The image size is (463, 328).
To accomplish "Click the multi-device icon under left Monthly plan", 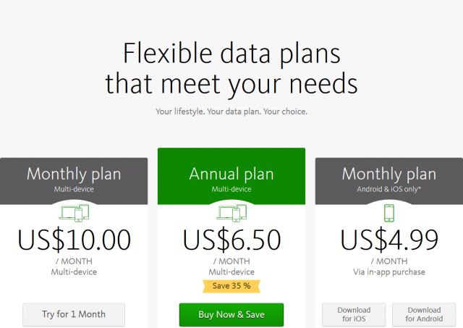I will point(74,213).
